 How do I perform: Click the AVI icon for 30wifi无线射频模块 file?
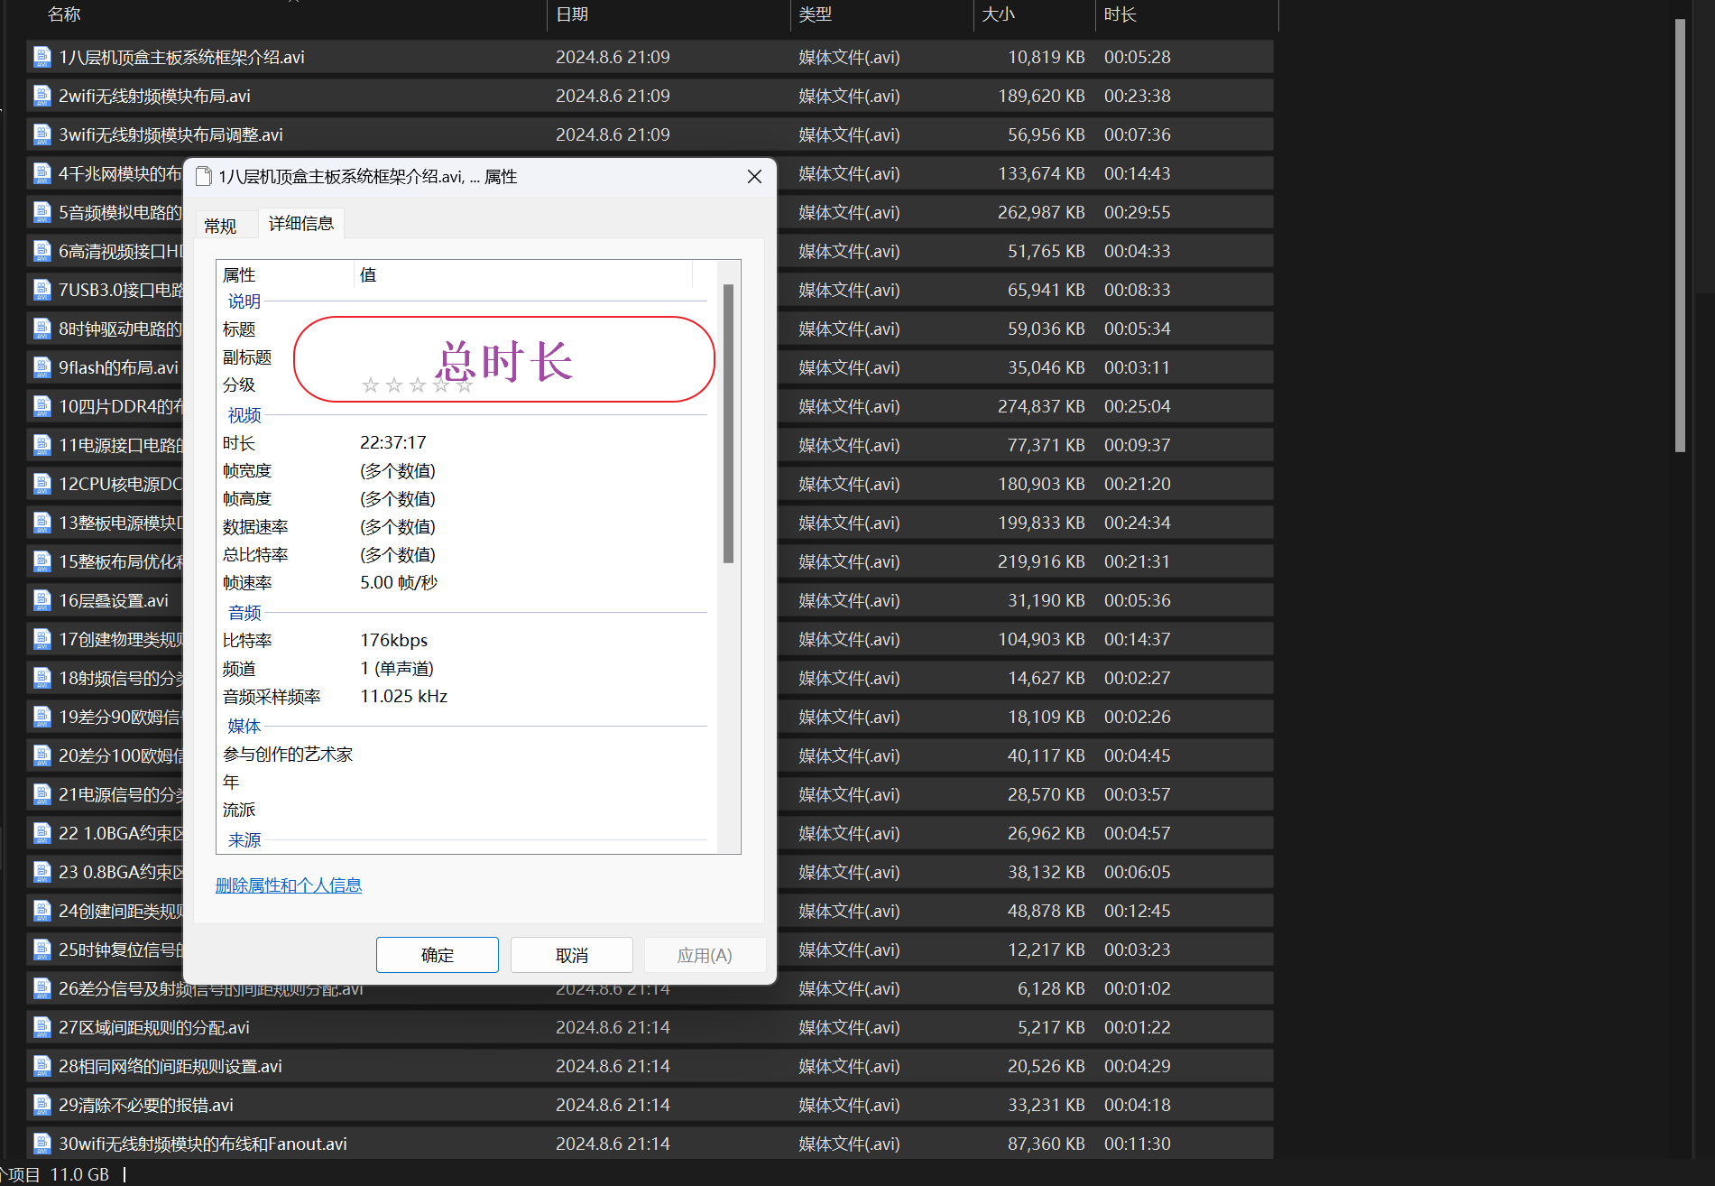(x=41, y=1144)
